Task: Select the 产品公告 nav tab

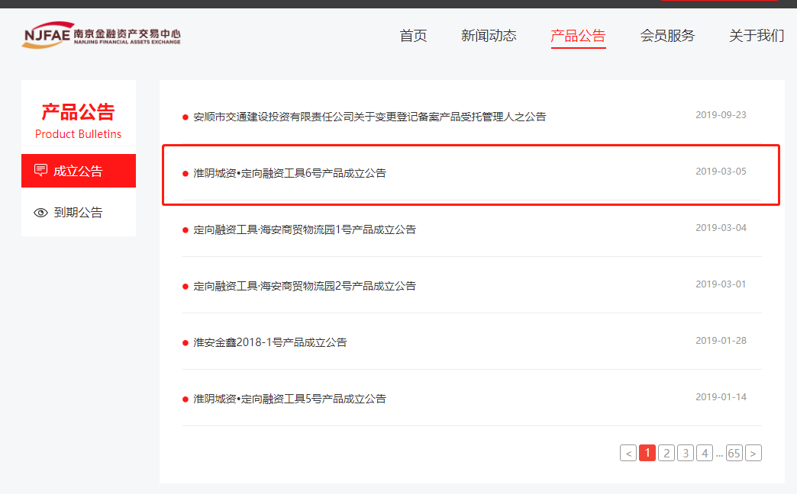Action: pyautogui.click(x=578, y=36)
